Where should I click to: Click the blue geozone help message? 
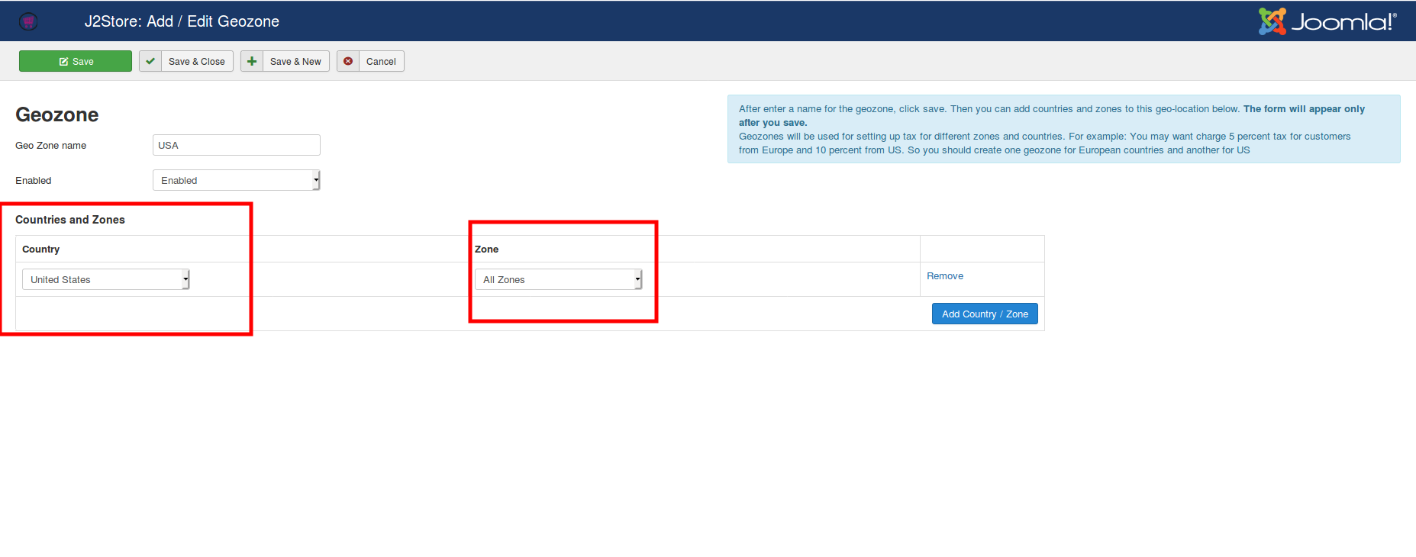pyautogui.click(x=1064, y=129)
